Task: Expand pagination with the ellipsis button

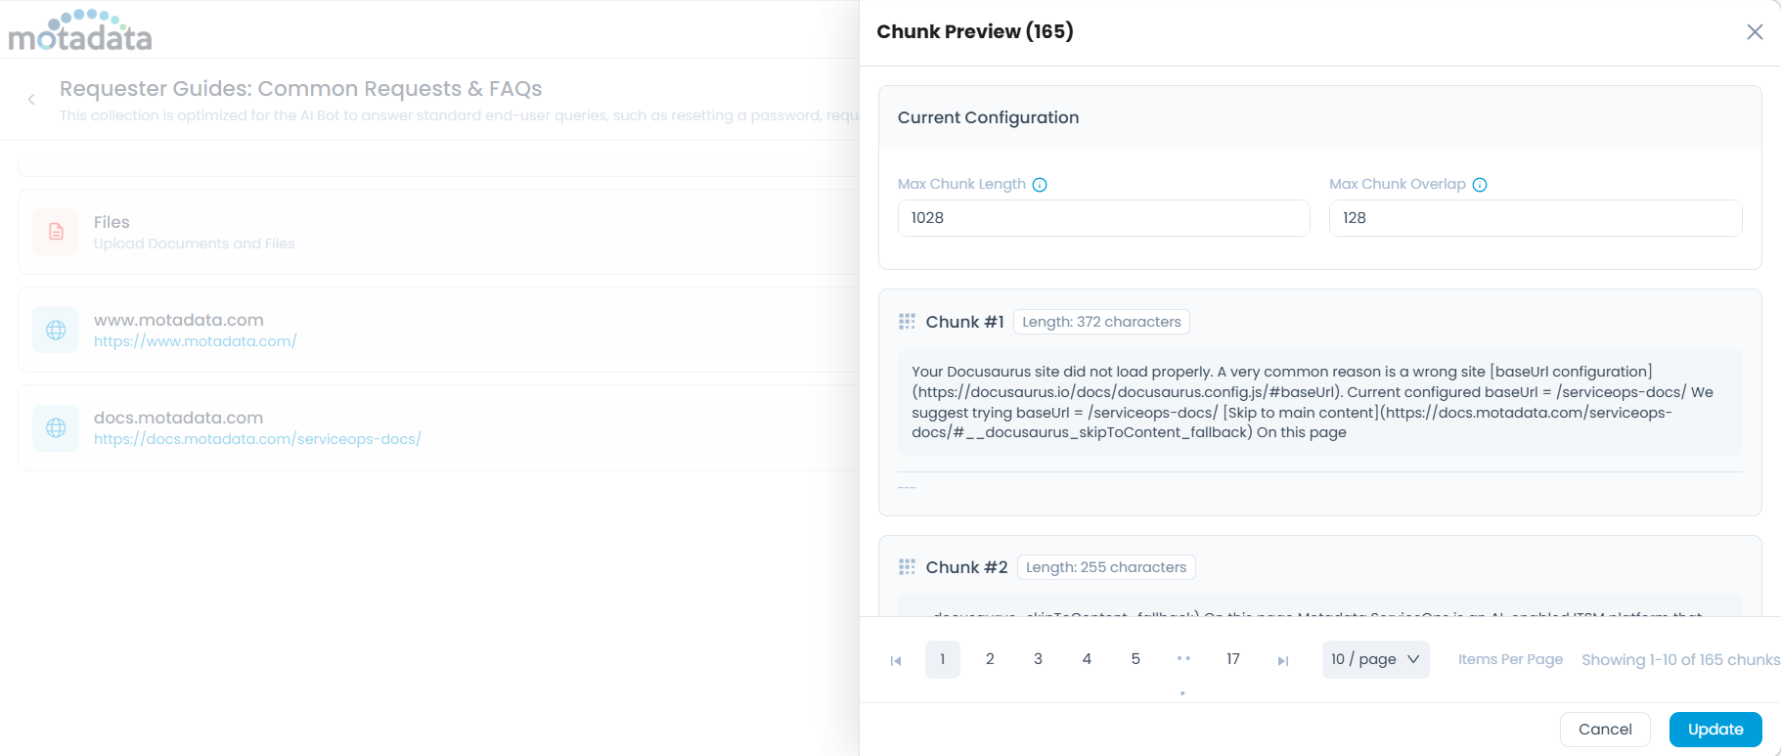Action: point(1183,659)
